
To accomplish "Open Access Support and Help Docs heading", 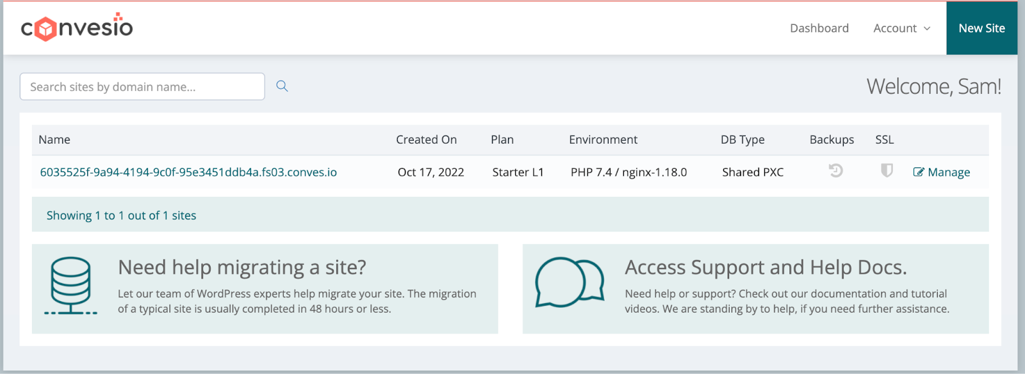I will point(766,267).
